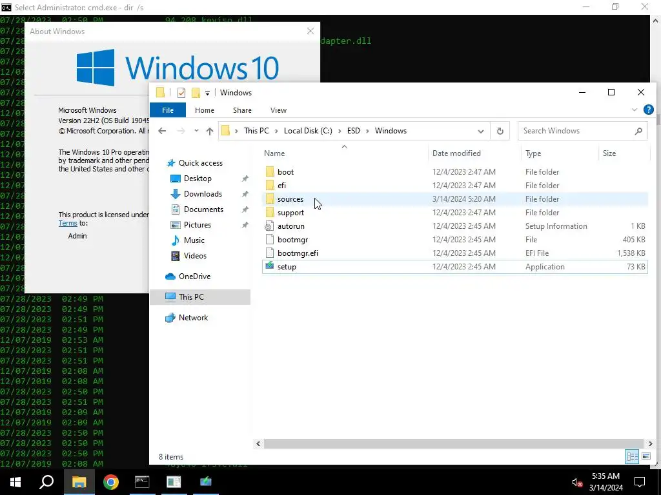This screenshot has height=495, width=661.
Task: Open Quick access in navigation pane
Action: click(200, 163)
